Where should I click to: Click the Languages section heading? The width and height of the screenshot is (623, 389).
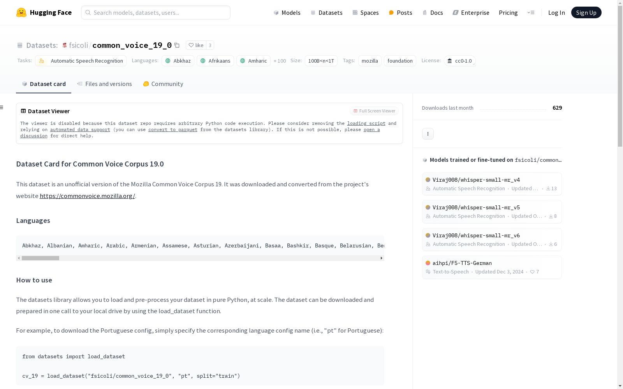coord(33,221)
